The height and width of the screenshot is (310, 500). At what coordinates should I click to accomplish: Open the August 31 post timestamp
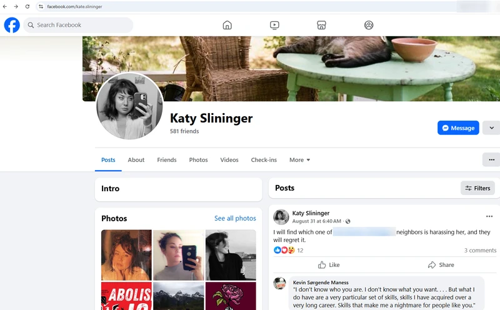tap(316, 221)
